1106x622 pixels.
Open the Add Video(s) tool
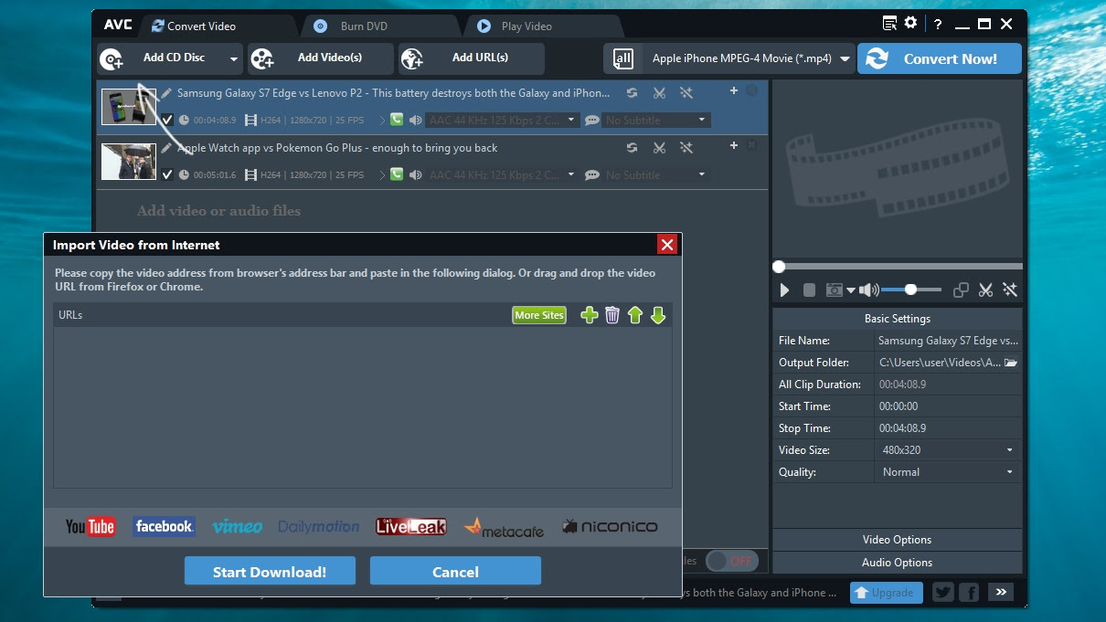point(320,58)
